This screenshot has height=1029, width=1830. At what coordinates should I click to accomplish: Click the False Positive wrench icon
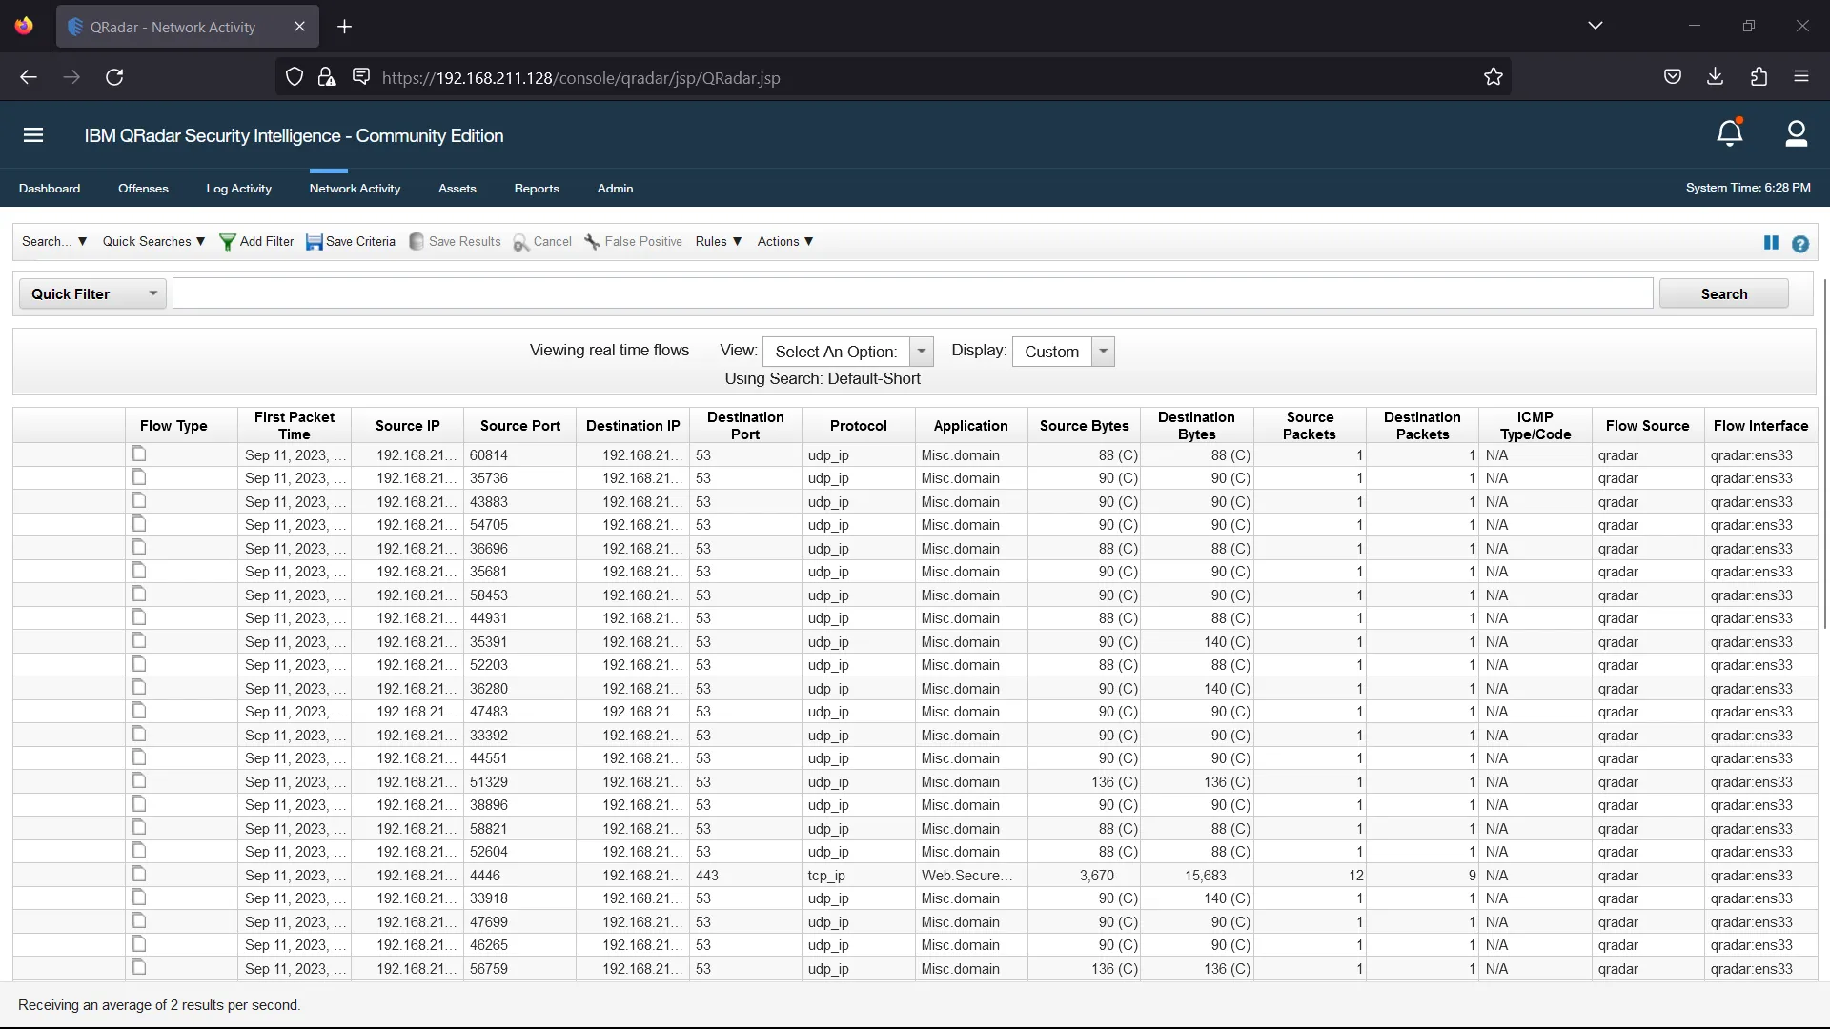(592, 242)
